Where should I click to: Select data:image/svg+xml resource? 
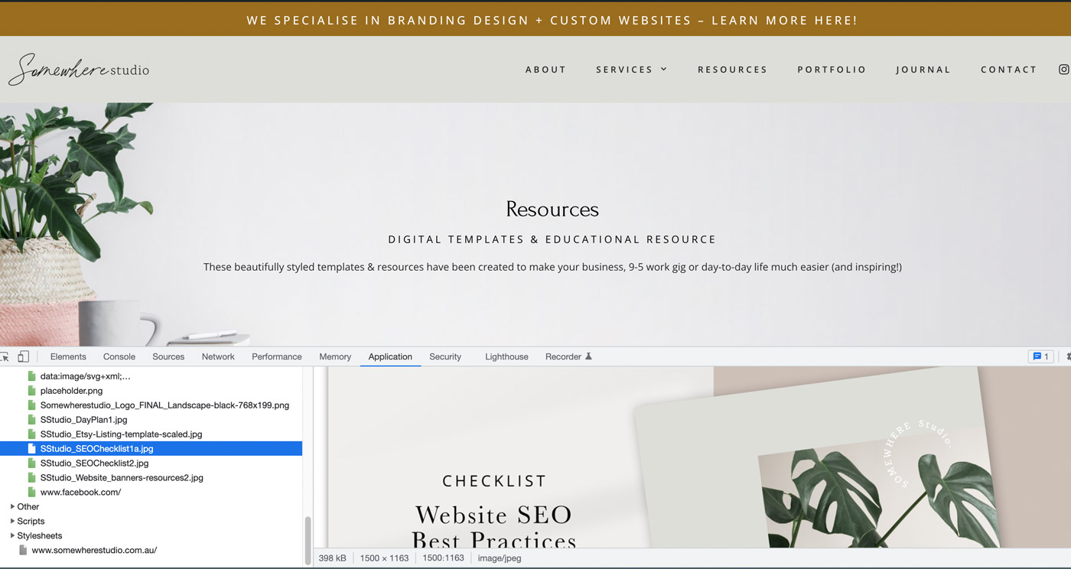coord(86,376)
